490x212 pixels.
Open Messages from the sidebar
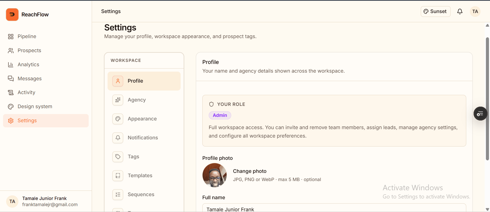tap(46, 79)
